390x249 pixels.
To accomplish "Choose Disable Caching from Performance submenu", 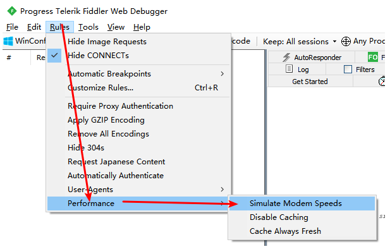I will pyautogui.click(x=302, y=217).
